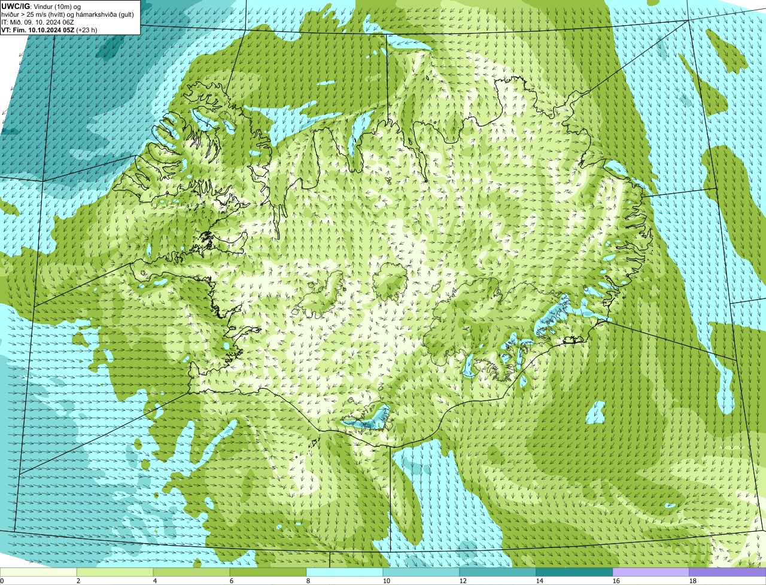
Task: Select the darker green 6–8 m/s legend swatch
Action: point(268,572)
